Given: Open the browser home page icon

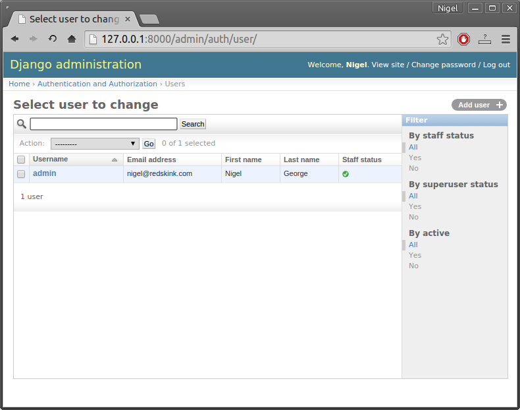Looking at the screenshot, I should (72, 39).
